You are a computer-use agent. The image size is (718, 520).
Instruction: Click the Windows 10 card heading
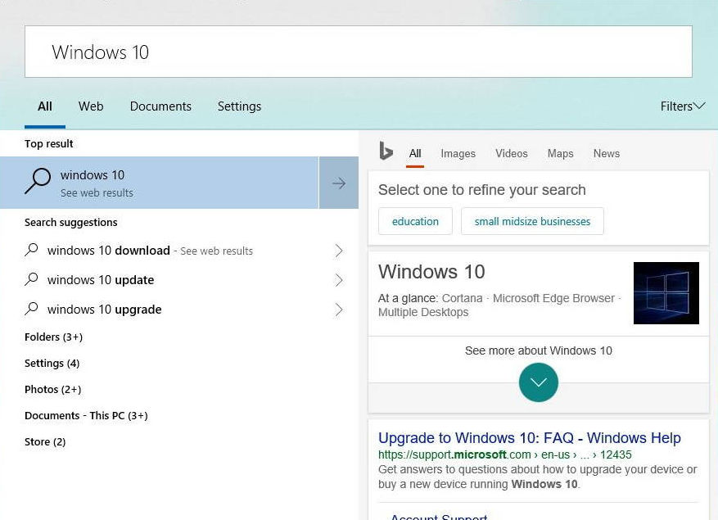[431, 272]
